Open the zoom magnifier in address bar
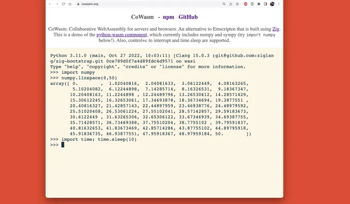This screenshot has height=204, width=350. (224, 4)
